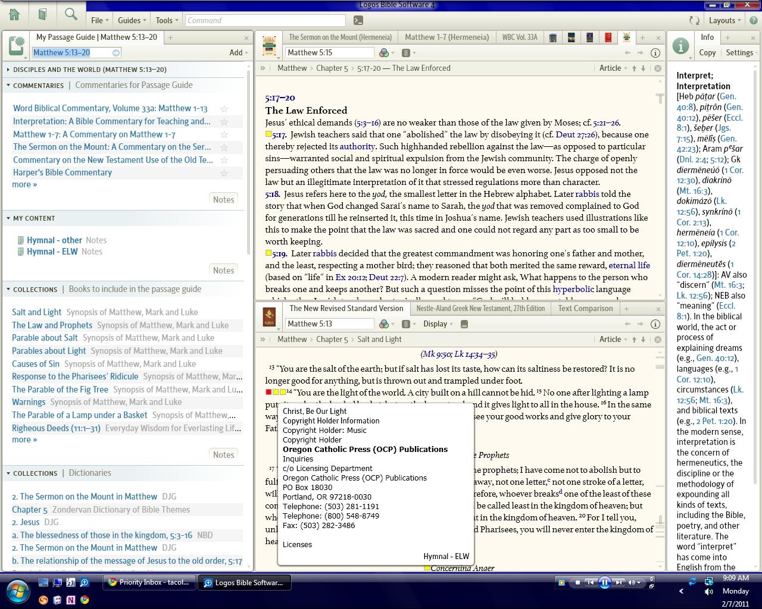This screenshot has height=609, width=762.
Task: Favorite Harper's Bible Commentary star
Action: click(x=224, y=173)
